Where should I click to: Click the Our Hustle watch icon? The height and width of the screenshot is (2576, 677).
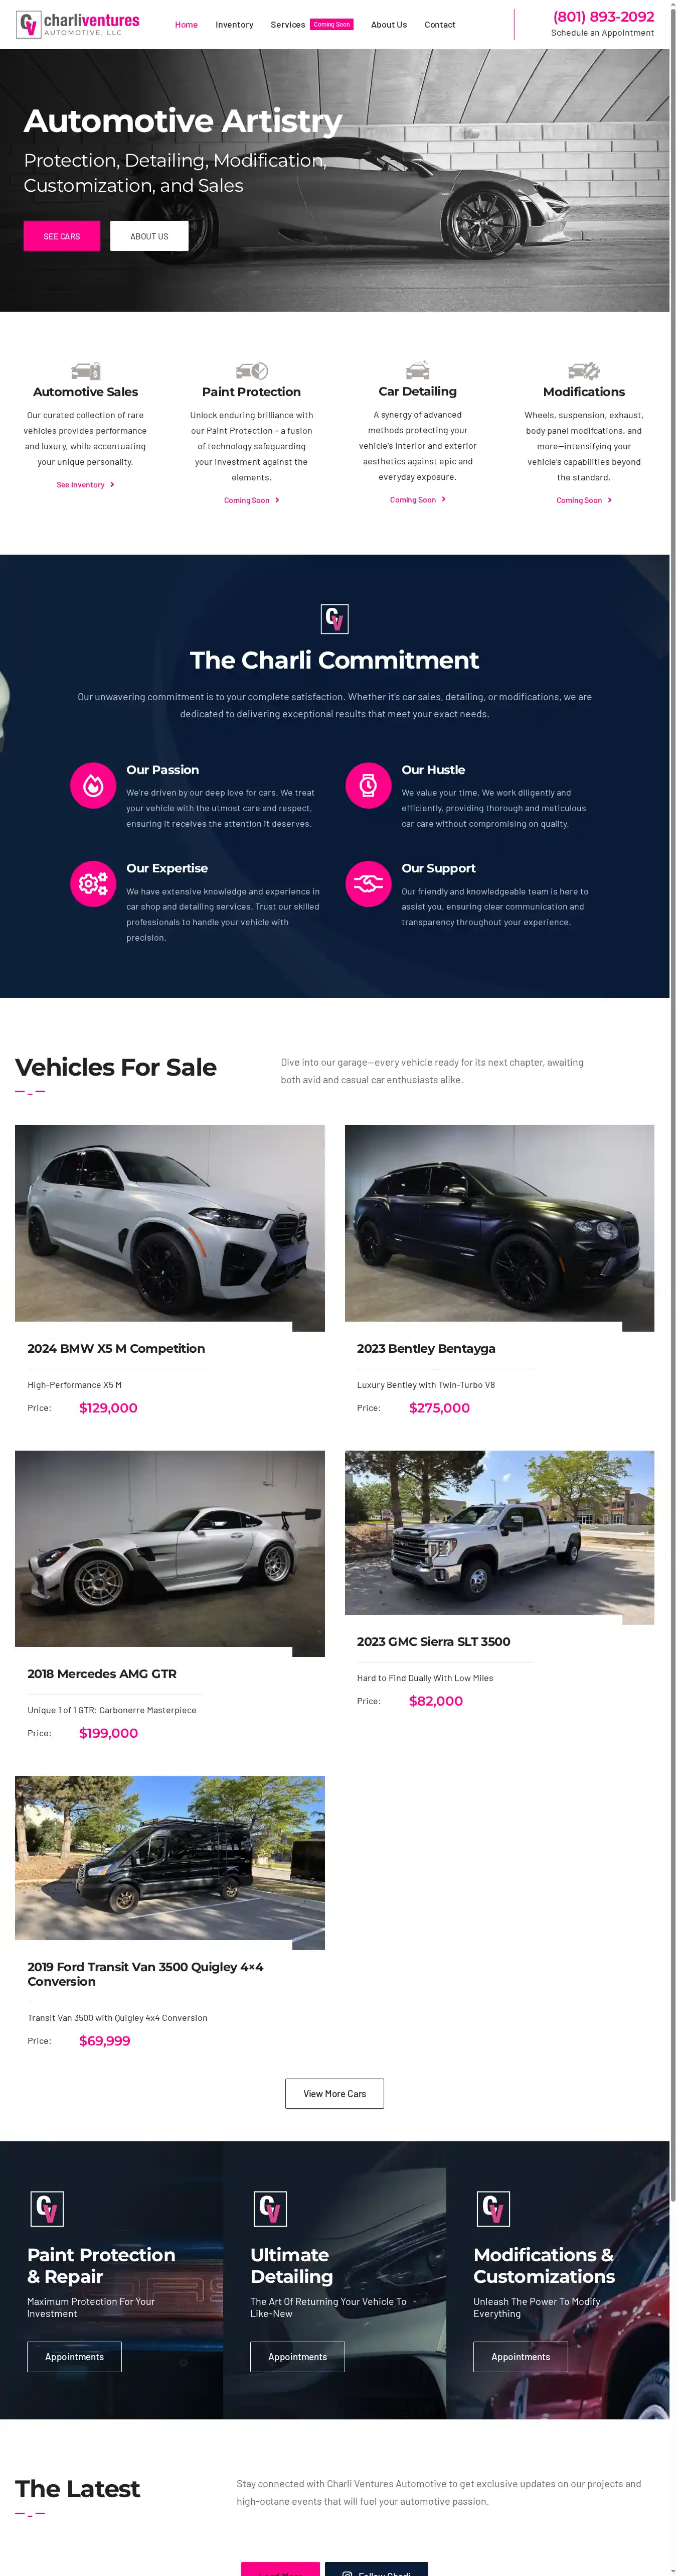(369, 786)
